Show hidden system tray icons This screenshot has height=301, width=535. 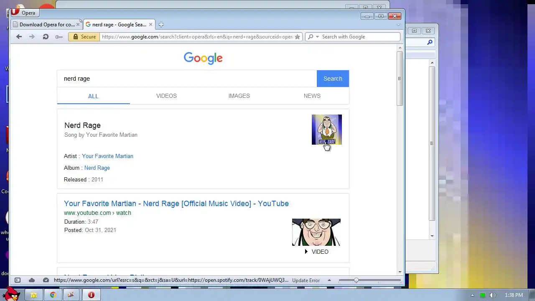[x=472, y=295]
